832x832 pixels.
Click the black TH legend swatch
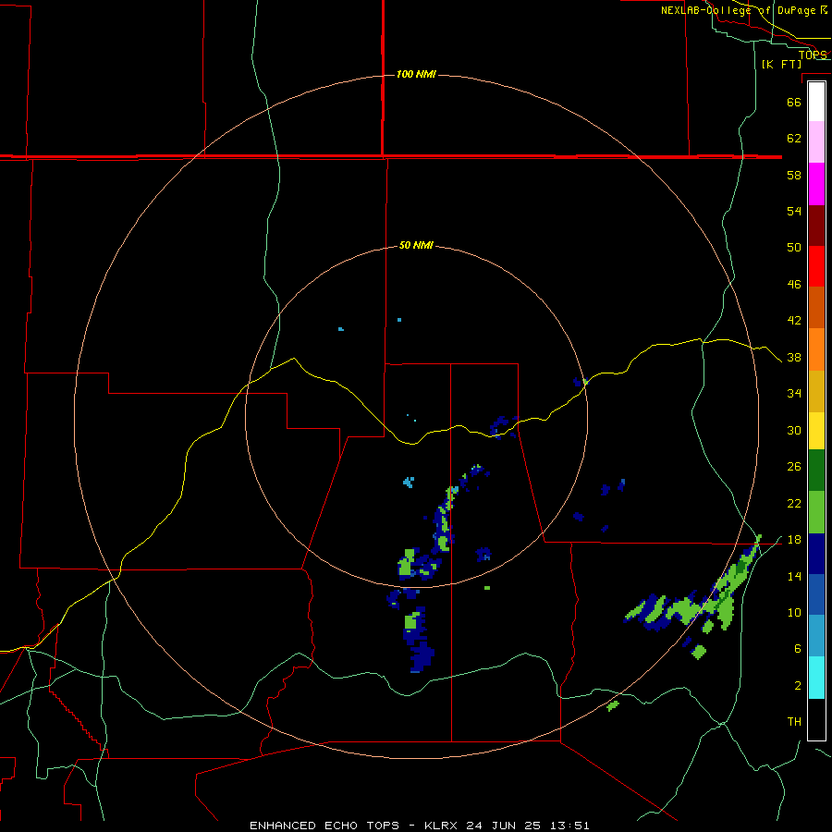[x=816, y=719]
